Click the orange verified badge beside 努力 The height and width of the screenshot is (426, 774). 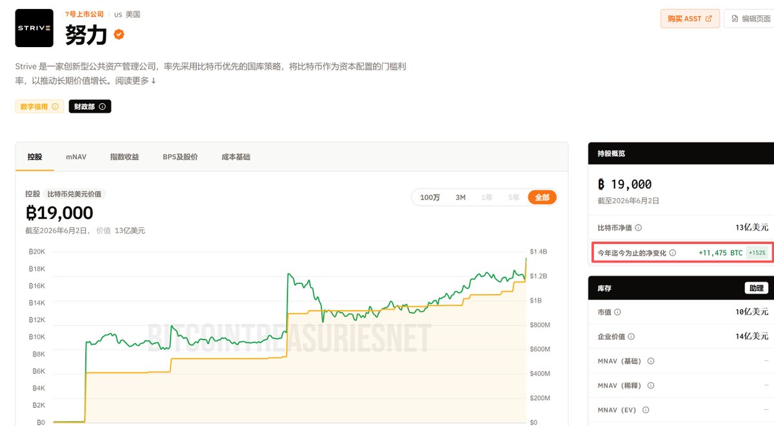point(119,34)
